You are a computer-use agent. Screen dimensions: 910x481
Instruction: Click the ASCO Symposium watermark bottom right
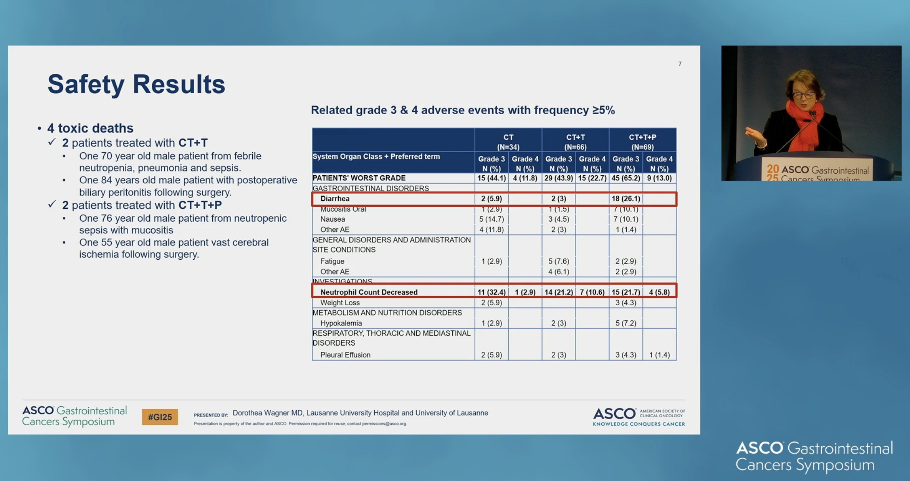[814, 456]
